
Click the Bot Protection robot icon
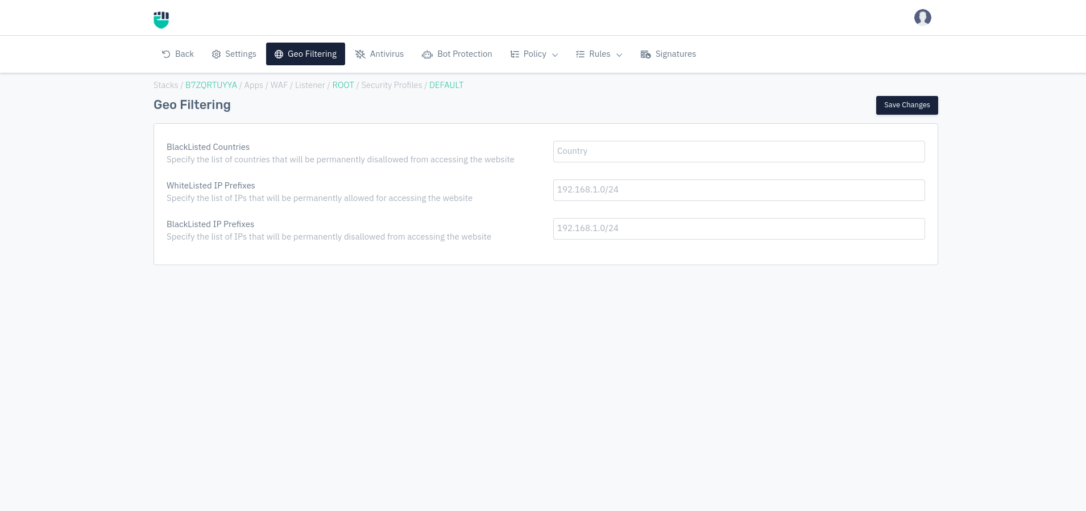pos(427,55)
